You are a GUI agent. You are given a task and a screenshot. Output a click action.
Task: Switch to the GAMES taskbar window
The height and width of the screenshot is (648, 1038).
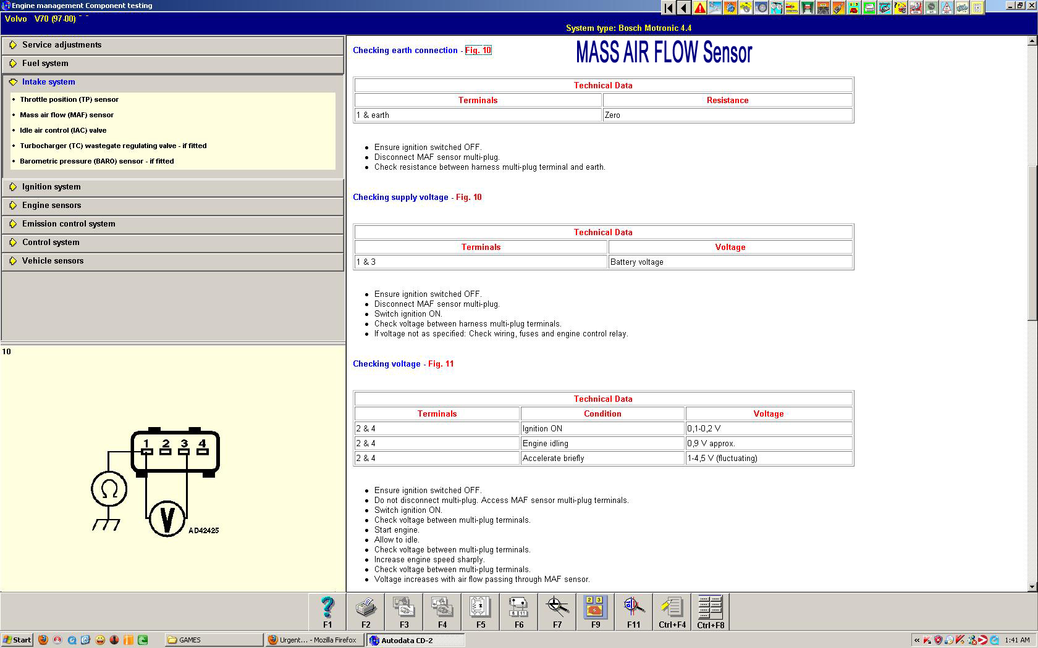click(213, 640)
